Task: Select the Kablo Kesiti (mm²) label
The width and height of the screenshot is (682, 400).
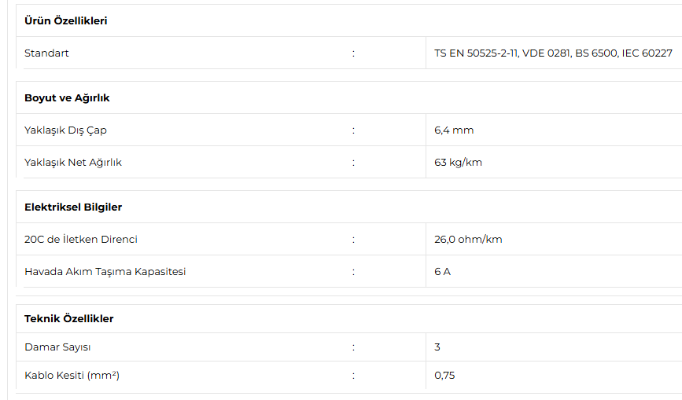Action: [x=72, y=375]
